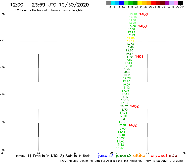The image size is (186, 163).
Task: Click the subtitle '12 hour collection of altimeter wave heights'
Action: [x=49, y=10]
